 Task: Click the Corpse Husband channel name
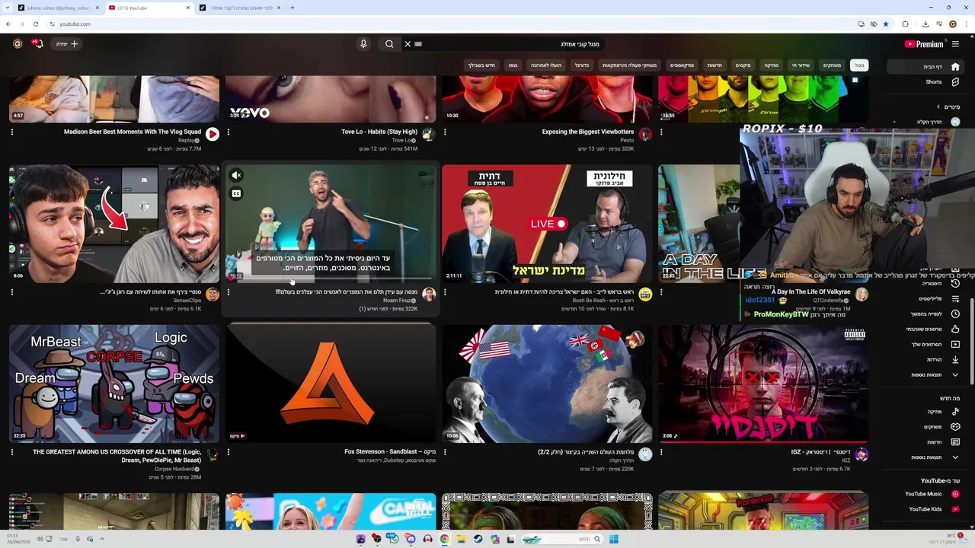[x=175, y=469]
